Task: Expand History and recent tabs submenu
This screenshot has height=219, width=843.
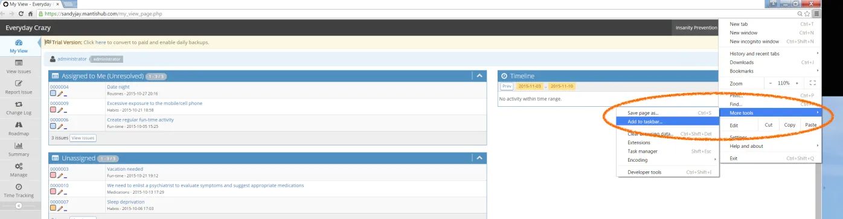Action: 771,54
